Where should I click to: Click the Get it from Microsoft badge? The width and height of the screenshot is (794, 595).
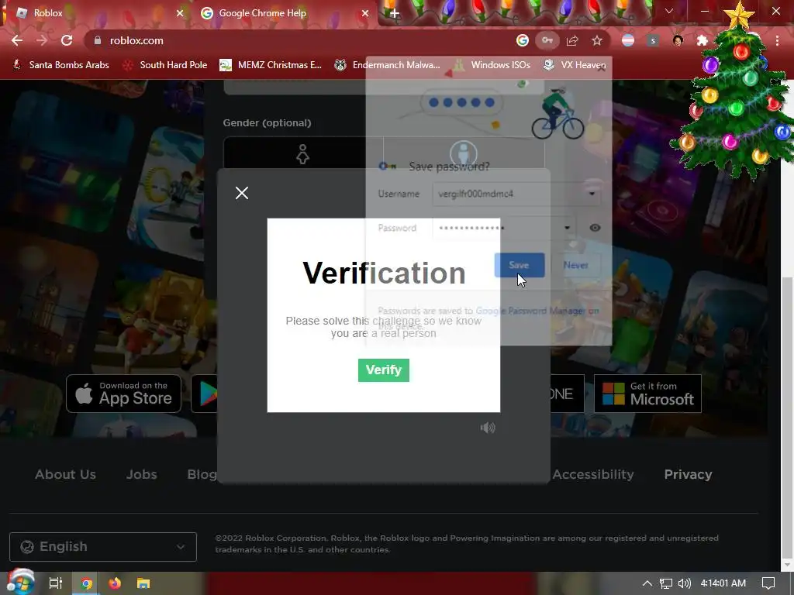647,394
